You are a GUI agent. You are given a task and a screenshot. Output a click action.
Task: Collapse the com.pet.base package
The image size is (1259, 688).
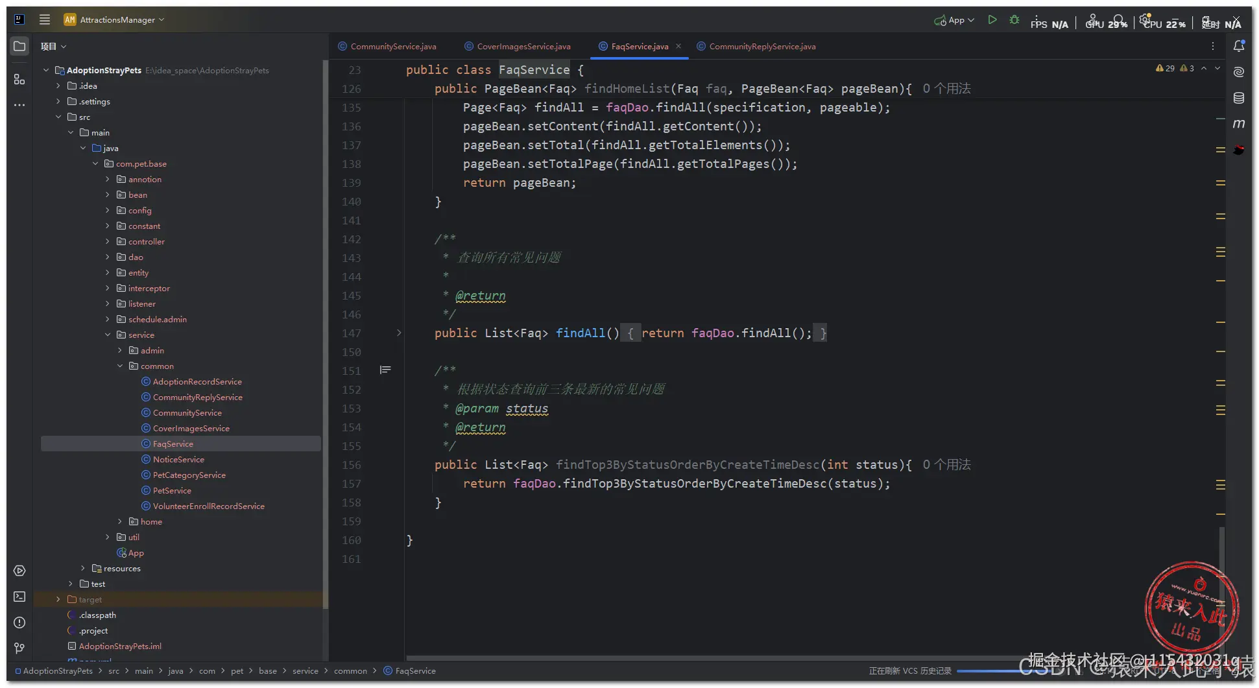(x=95, y=163)
